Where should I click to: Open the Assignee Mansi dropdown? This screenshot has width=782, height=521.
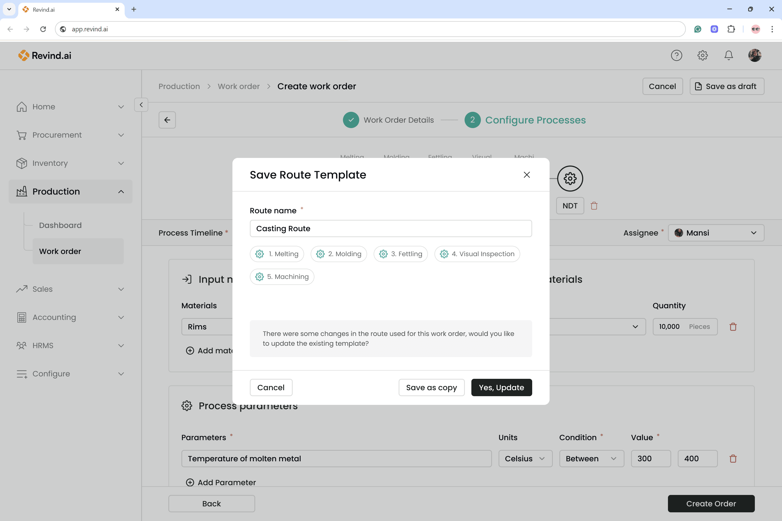pyautogui.click(x=716, y=233)
